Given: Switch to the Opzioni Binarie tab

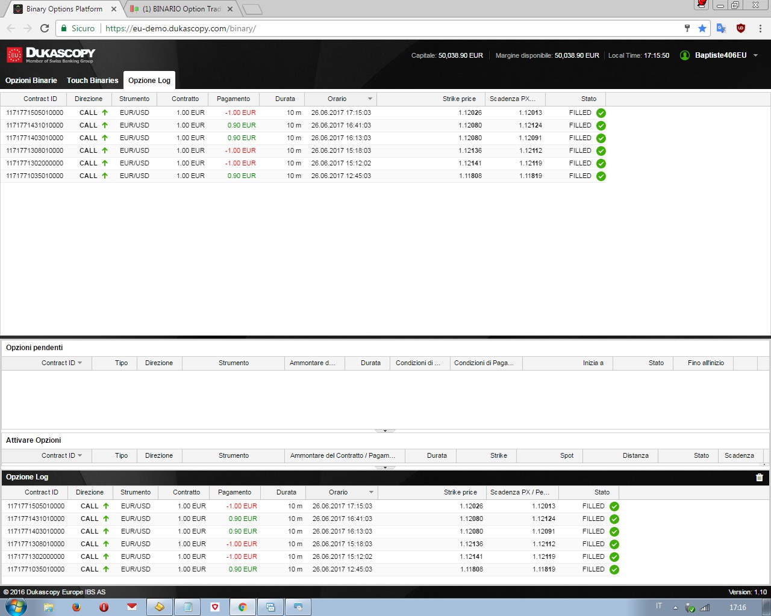Looking at the screenshot, I should [x=31, y=80].
